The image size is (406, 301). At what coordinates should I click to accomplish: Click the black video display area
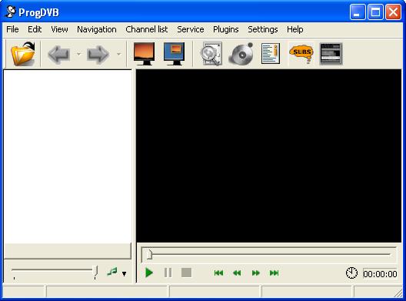click(269, 156)
